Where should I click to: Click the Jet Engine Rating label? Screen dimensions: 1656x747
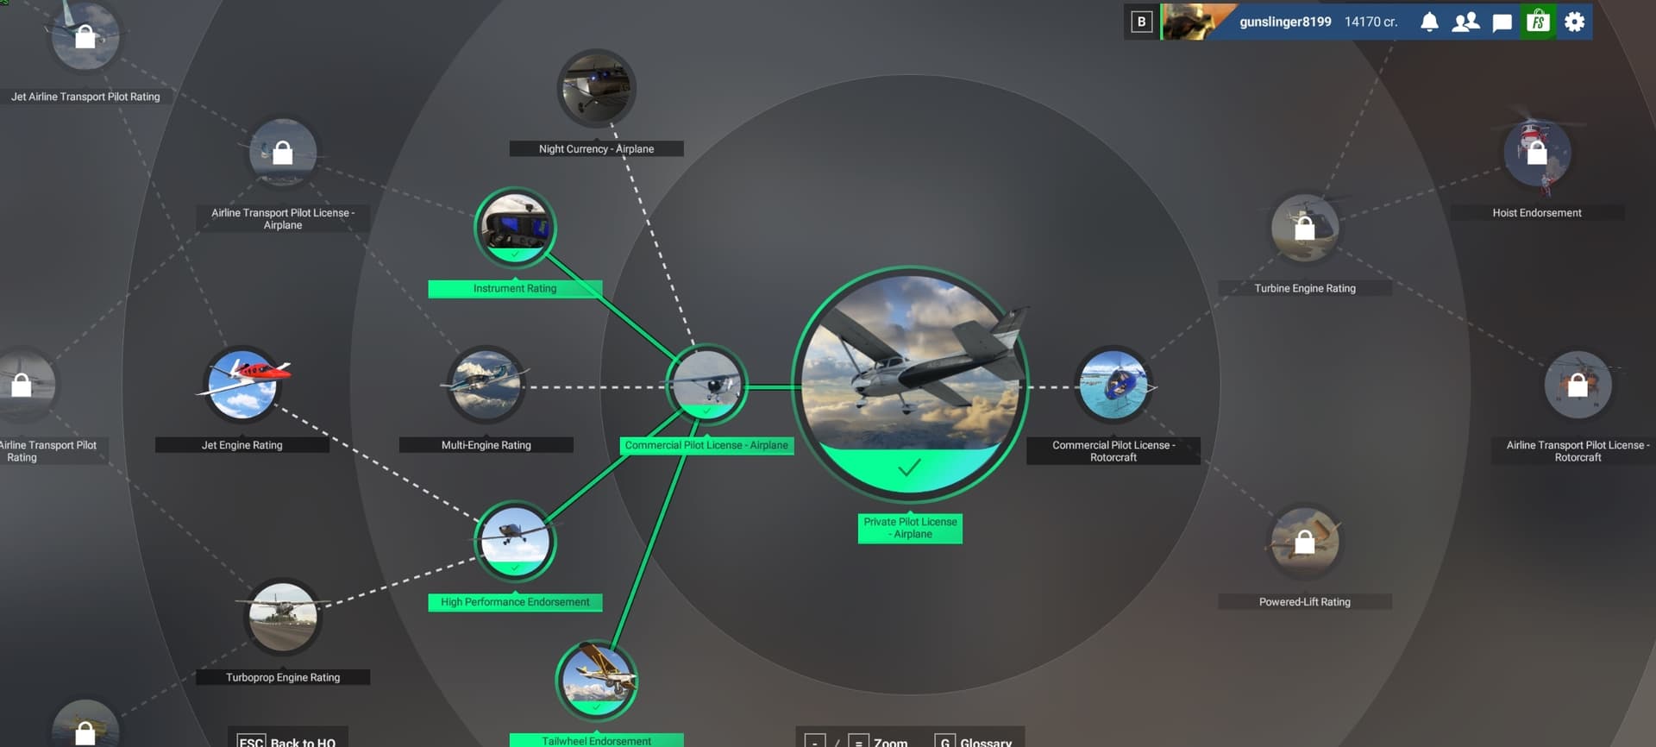click(x=242, y=445)
